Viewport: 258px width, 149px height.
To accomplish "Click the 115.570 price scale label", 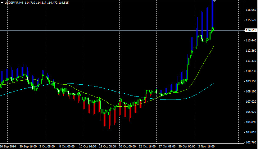I will coord(251,20).
